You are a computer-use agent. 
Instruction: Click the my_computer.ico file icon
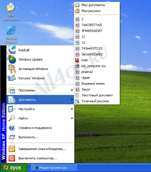click(x=77, y=66)
